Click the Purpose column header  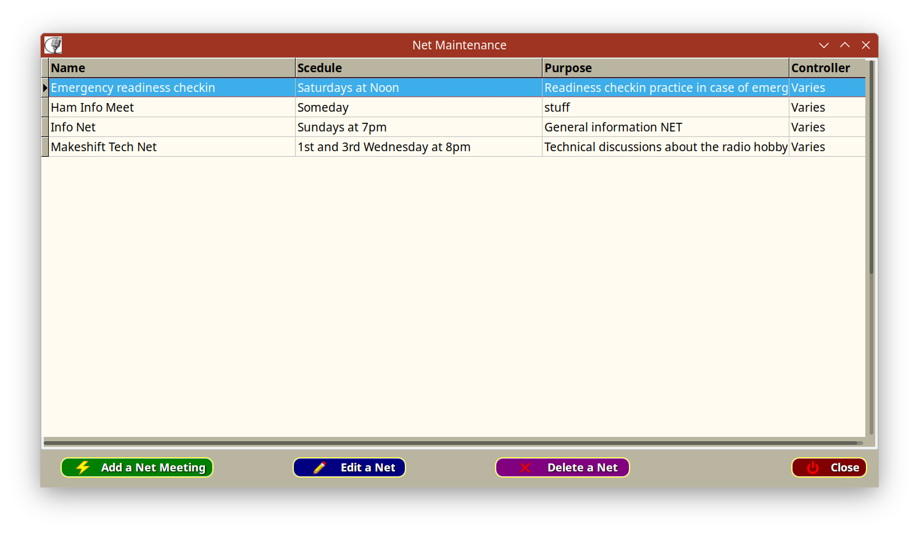[665, 68]
